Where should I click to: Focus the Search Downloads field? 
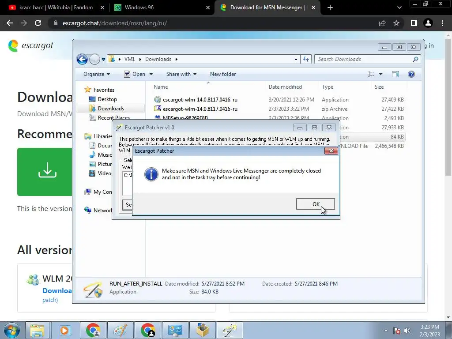pyautogui.click(x=368, y=59)
